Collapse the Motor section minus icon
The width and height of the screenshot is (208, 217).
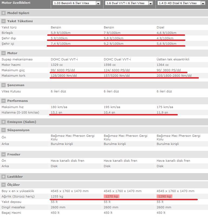point(4,53)
